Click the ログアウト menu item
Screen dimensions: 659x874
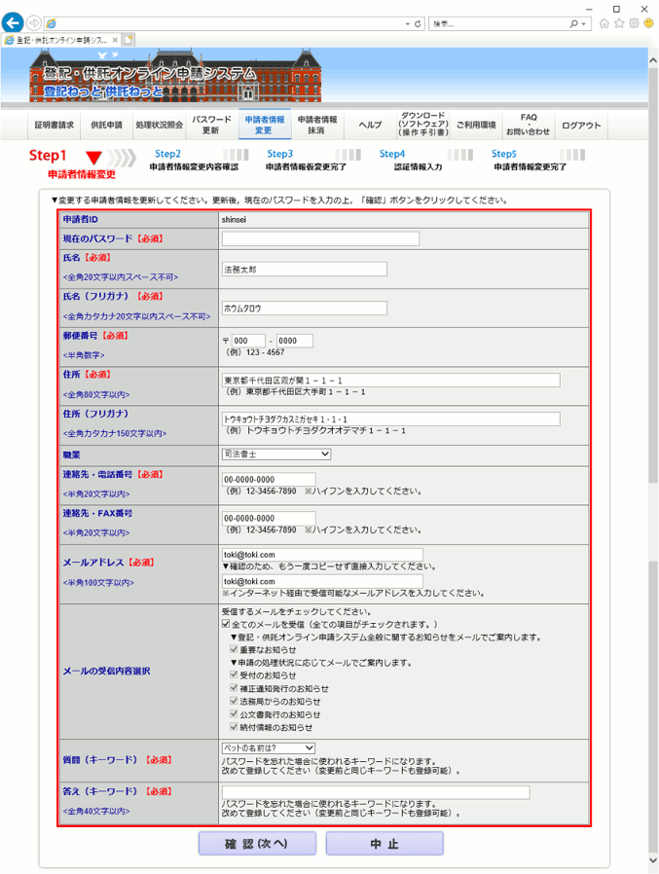[581, 125]
